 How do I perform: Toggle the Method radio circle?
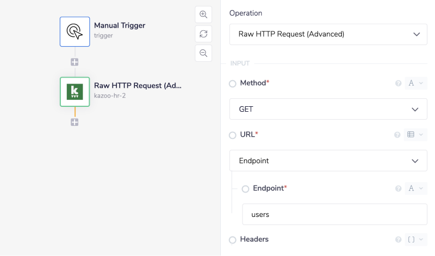[x=233, y=84]
